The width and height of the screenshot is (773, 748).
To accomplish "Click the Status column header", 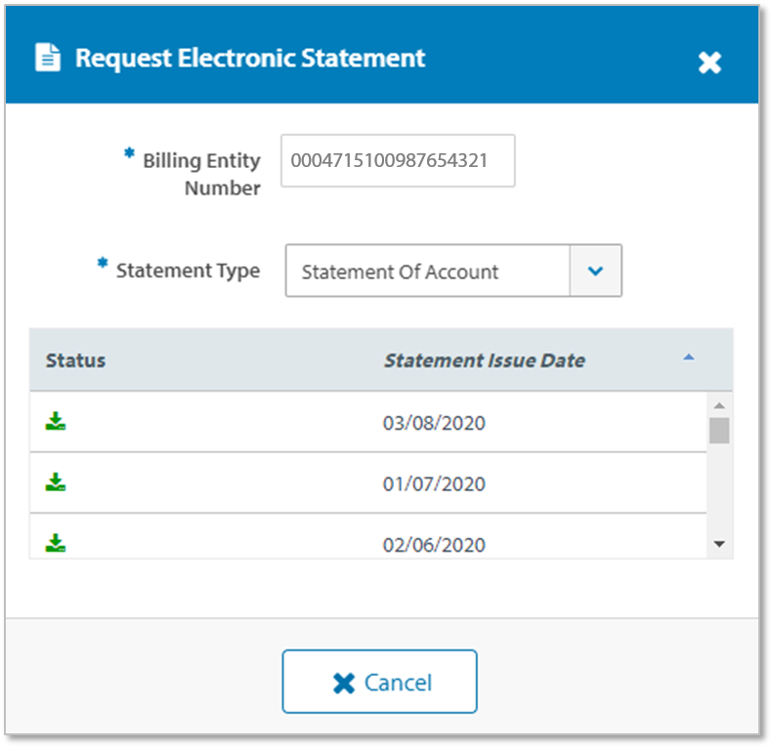I will pyautogui.click(x=75, y=360).
